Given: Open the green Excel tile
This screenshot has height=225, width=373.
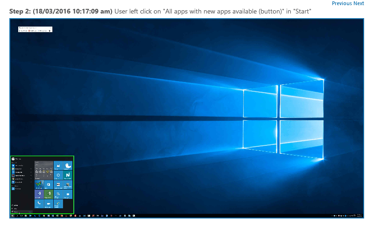Looking at the screenshot, I should coord(49,194).
